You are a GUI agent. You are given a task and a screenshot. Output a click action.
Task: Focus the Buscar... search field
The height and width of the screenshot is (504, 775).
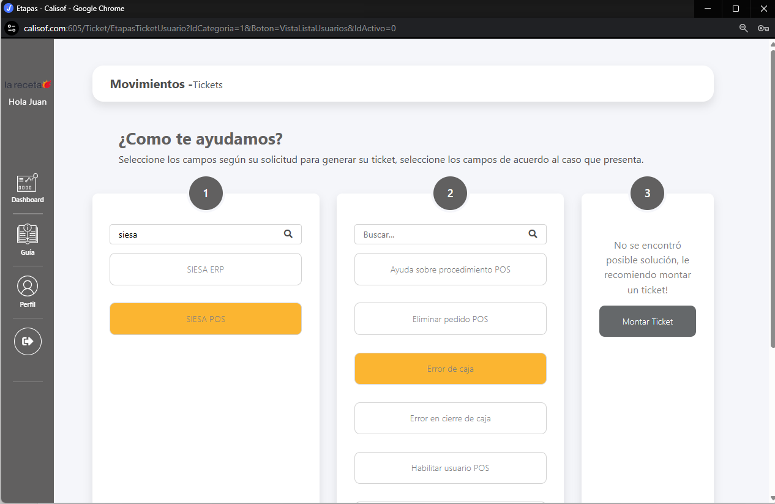(x=451, y=234)
